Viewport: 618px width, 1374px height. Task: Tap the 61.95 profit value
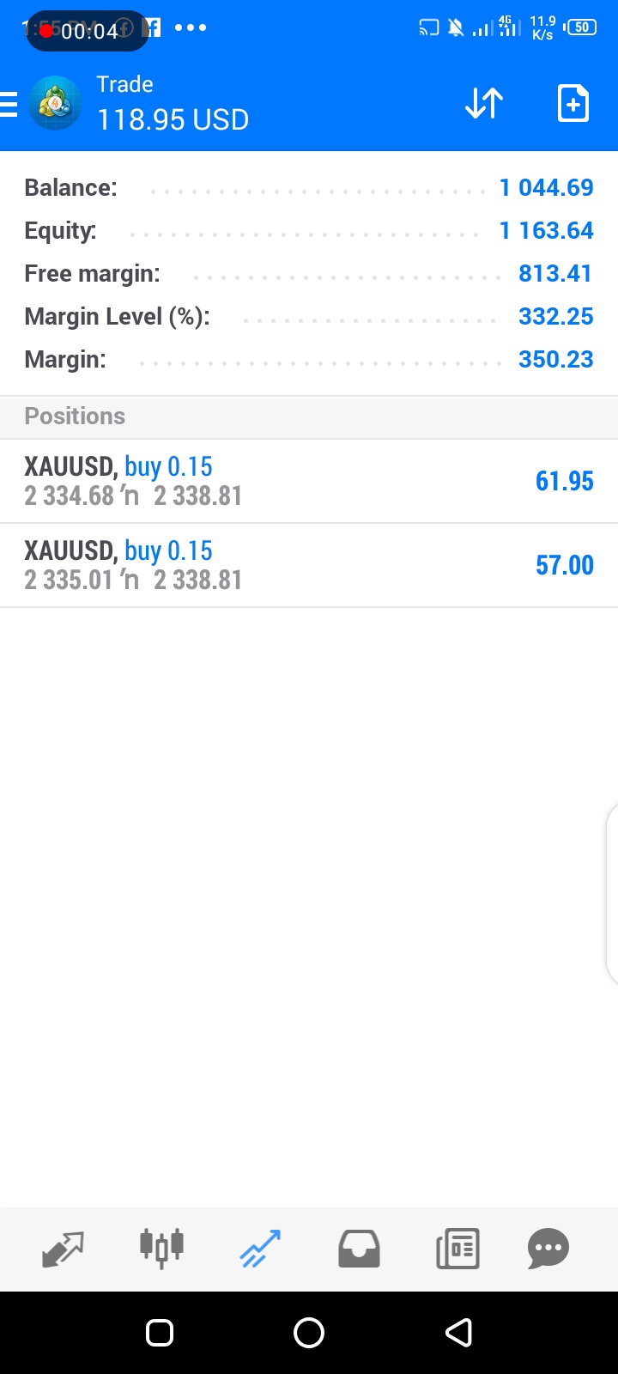tap(564, 481)
